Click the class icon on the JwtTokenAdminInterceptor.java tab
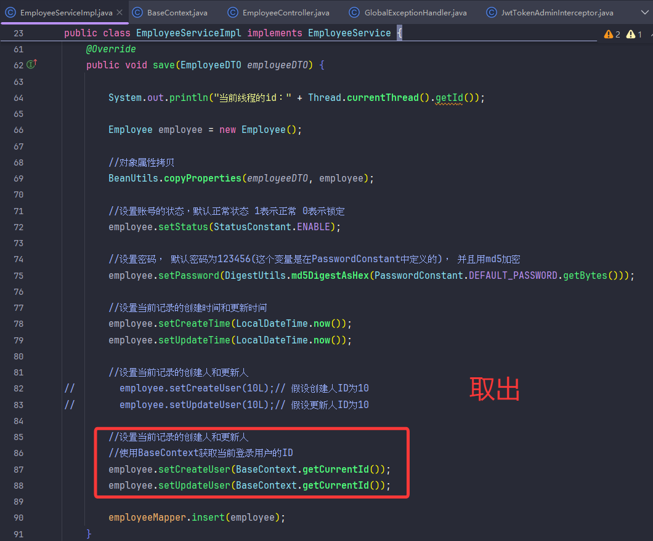The width and height of the screenshot is (653, 541). coord(492,12)
